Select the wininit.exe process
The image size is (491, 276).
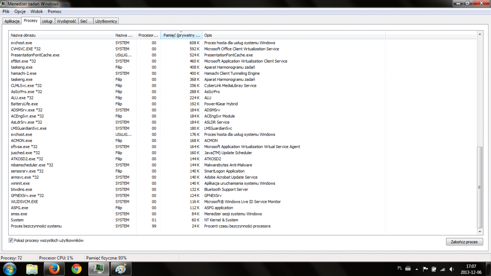[x=243, y=184]
